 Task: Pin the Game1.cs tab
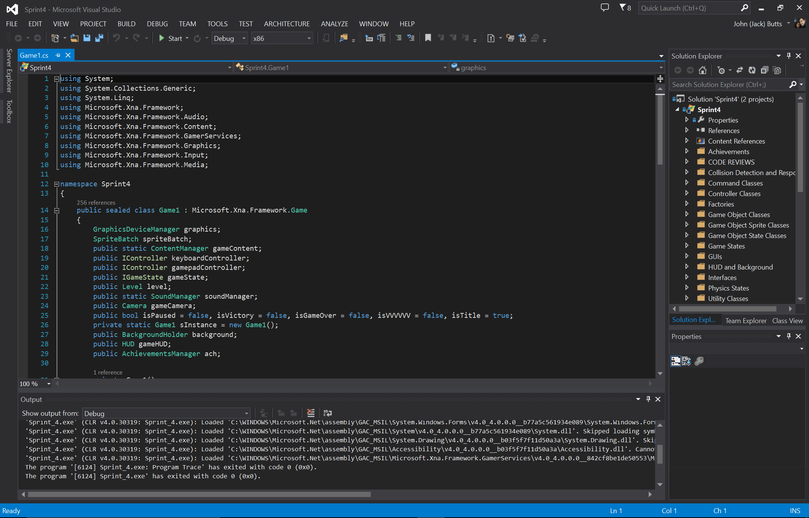58,55
